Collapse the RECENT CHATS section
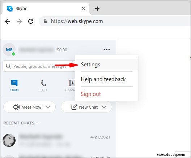The image size is (191, 158). (21, 123)
